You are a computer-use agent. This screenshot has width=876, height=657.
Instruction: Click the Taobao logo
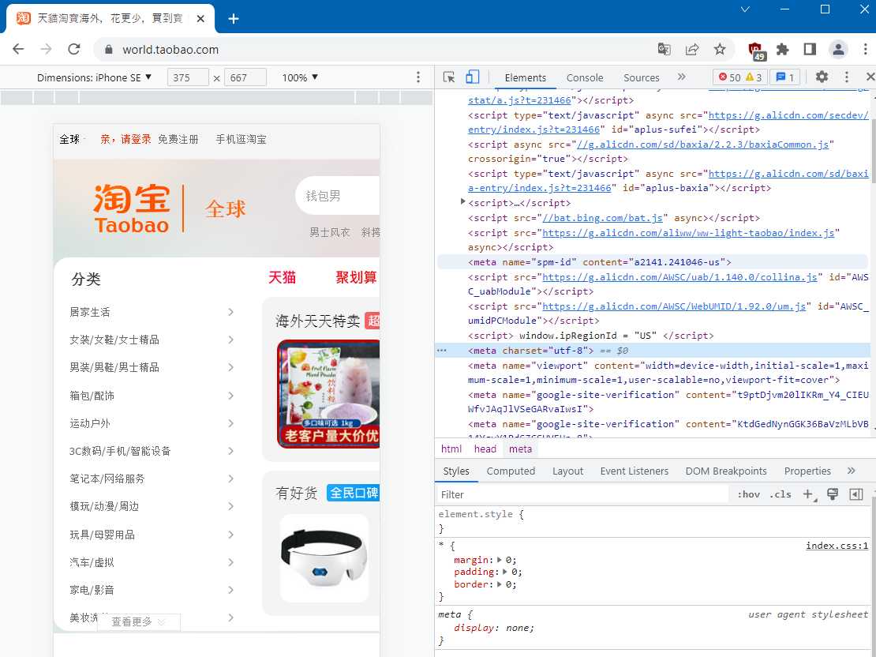[132, 208]
